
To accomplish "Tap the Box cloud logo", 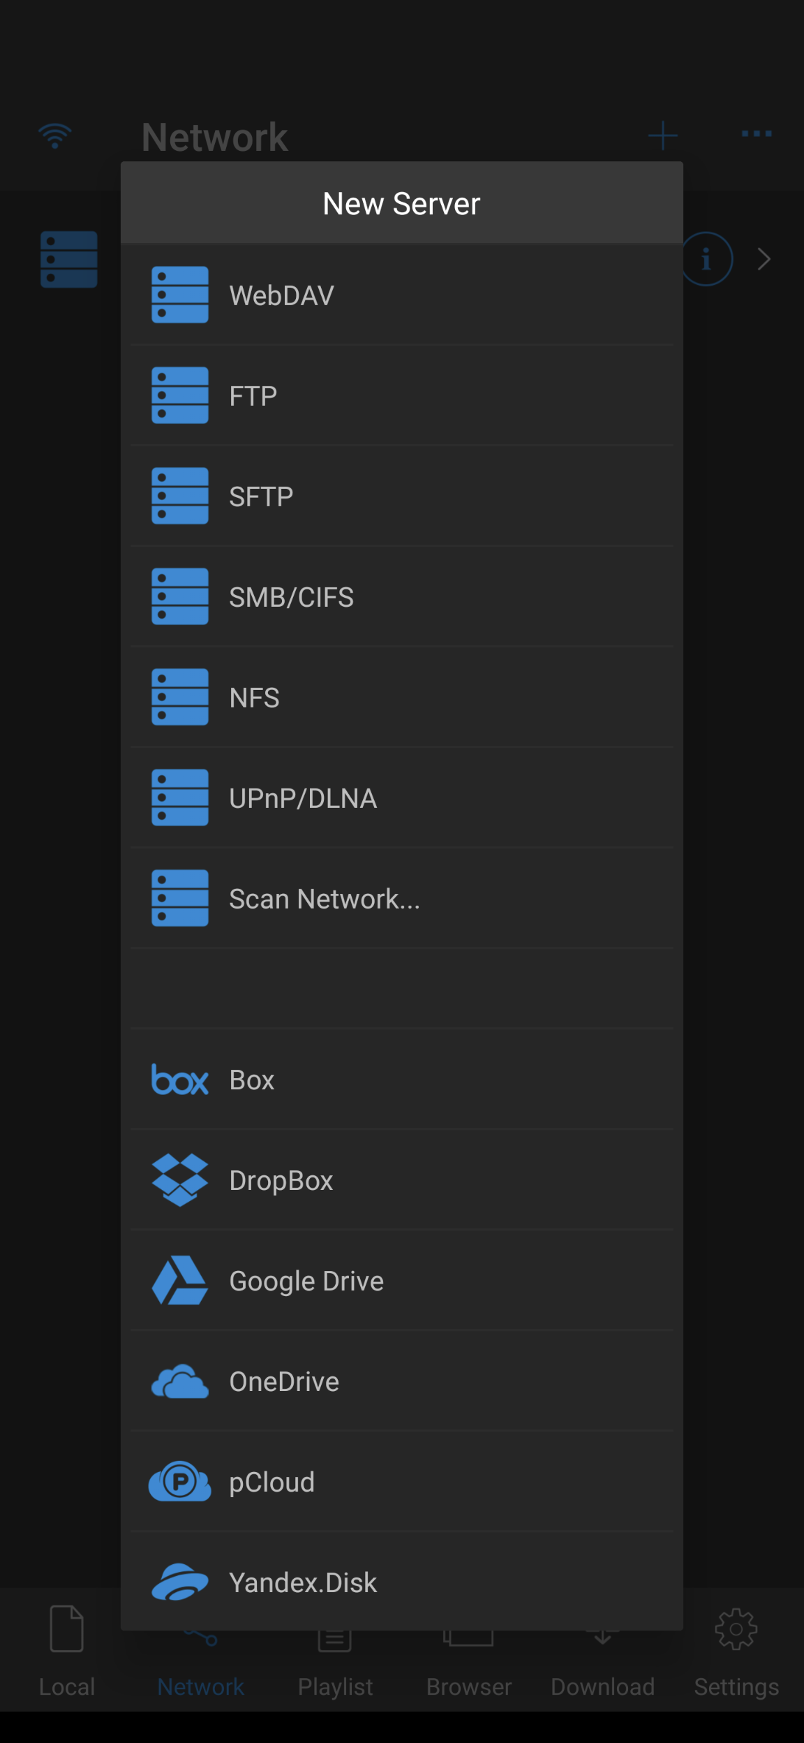I will (x=180, y=1080).
